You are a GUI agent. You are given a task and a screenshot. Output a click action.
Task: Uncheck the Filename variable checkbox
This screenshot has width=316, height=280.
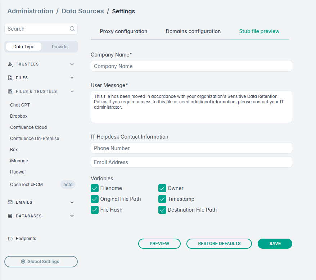[95, 188]
